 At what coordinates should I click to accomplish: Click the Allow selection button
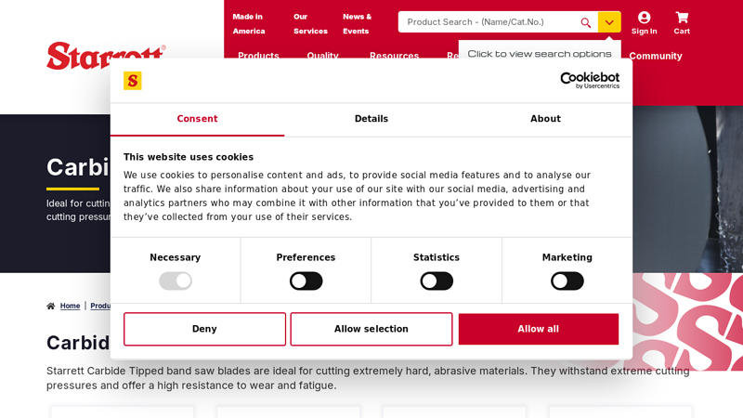(371, 329)
